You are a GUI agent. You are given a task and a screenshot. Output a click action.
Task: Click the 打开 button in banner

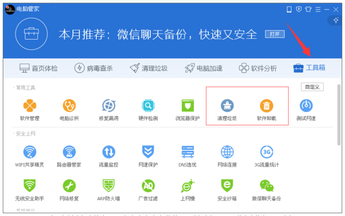[275, 34]
